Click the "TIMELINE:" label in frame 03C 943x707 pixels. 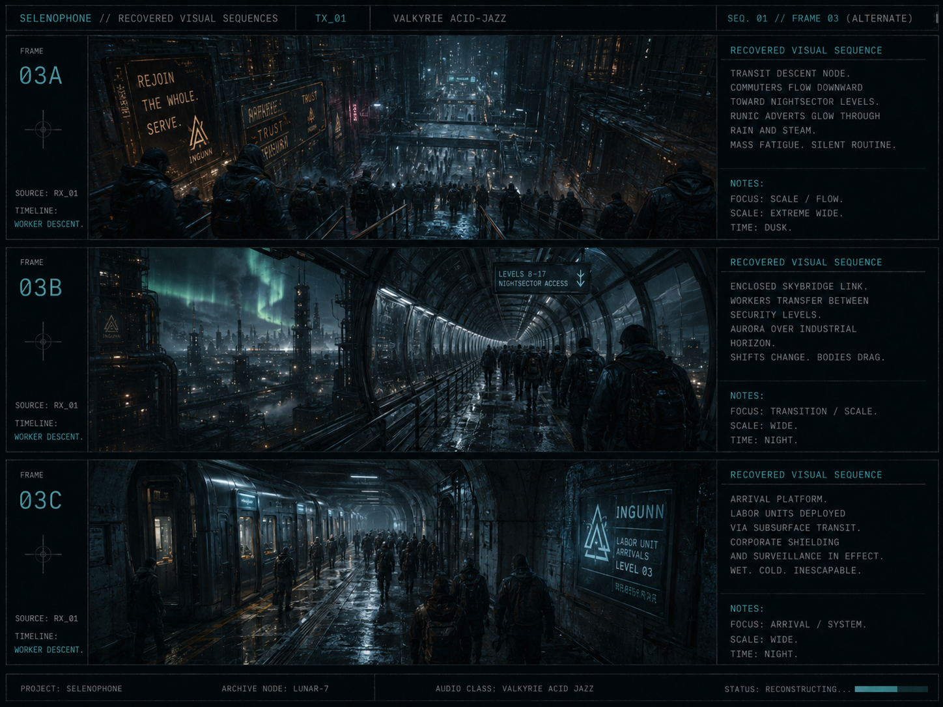(36, 636)
